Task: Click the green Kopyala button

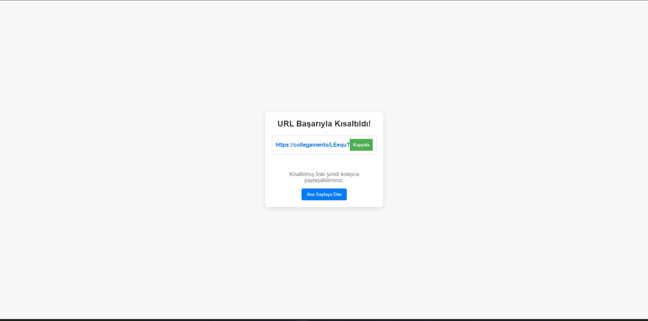Action: [361, 145]
